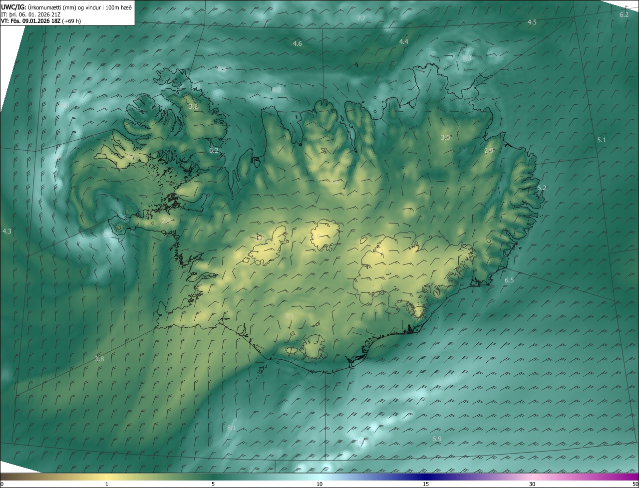The height and width of the screenshot is (488, 639).
Task: Pick the 4.4 value label
Action: [x=404, y=42]
